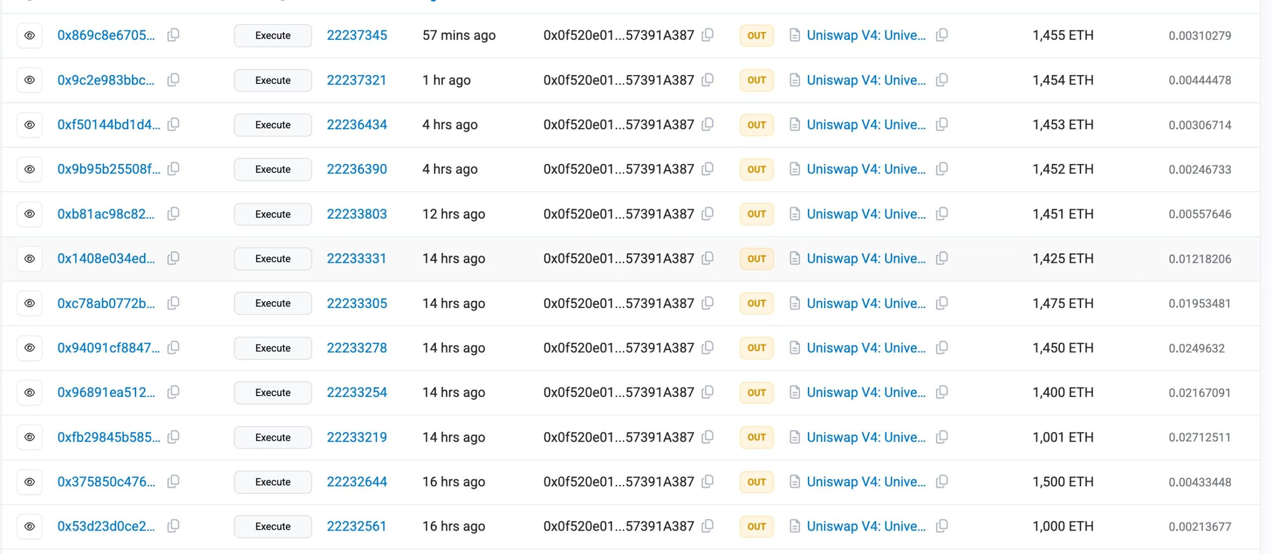The width and height of the screenshot is (1272, 554).
Task: Copy Uniswap V4 address in 1,454 ETH row
Action: point(942,80)
